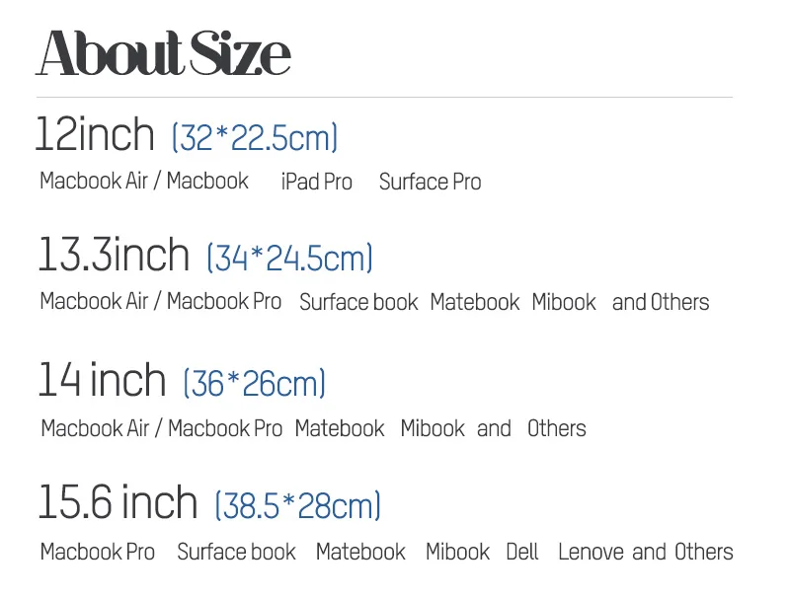
Task: Click Mibook in the 13.3inch row
Action: click(564, 302)
